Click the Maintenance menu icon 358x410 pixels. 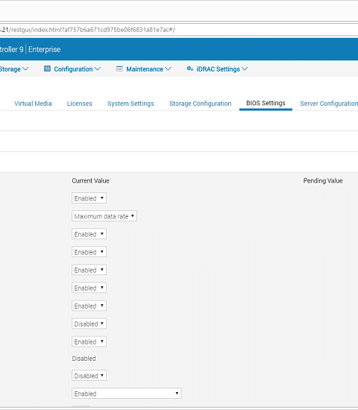pos(119,69)
